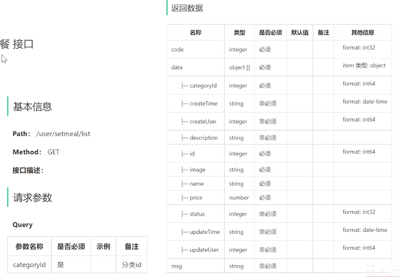Image resolution: width=400 pixels, height=277 pixels.
Task: Select the 请求参数 section heading
Action: click(x=33, y=197)
